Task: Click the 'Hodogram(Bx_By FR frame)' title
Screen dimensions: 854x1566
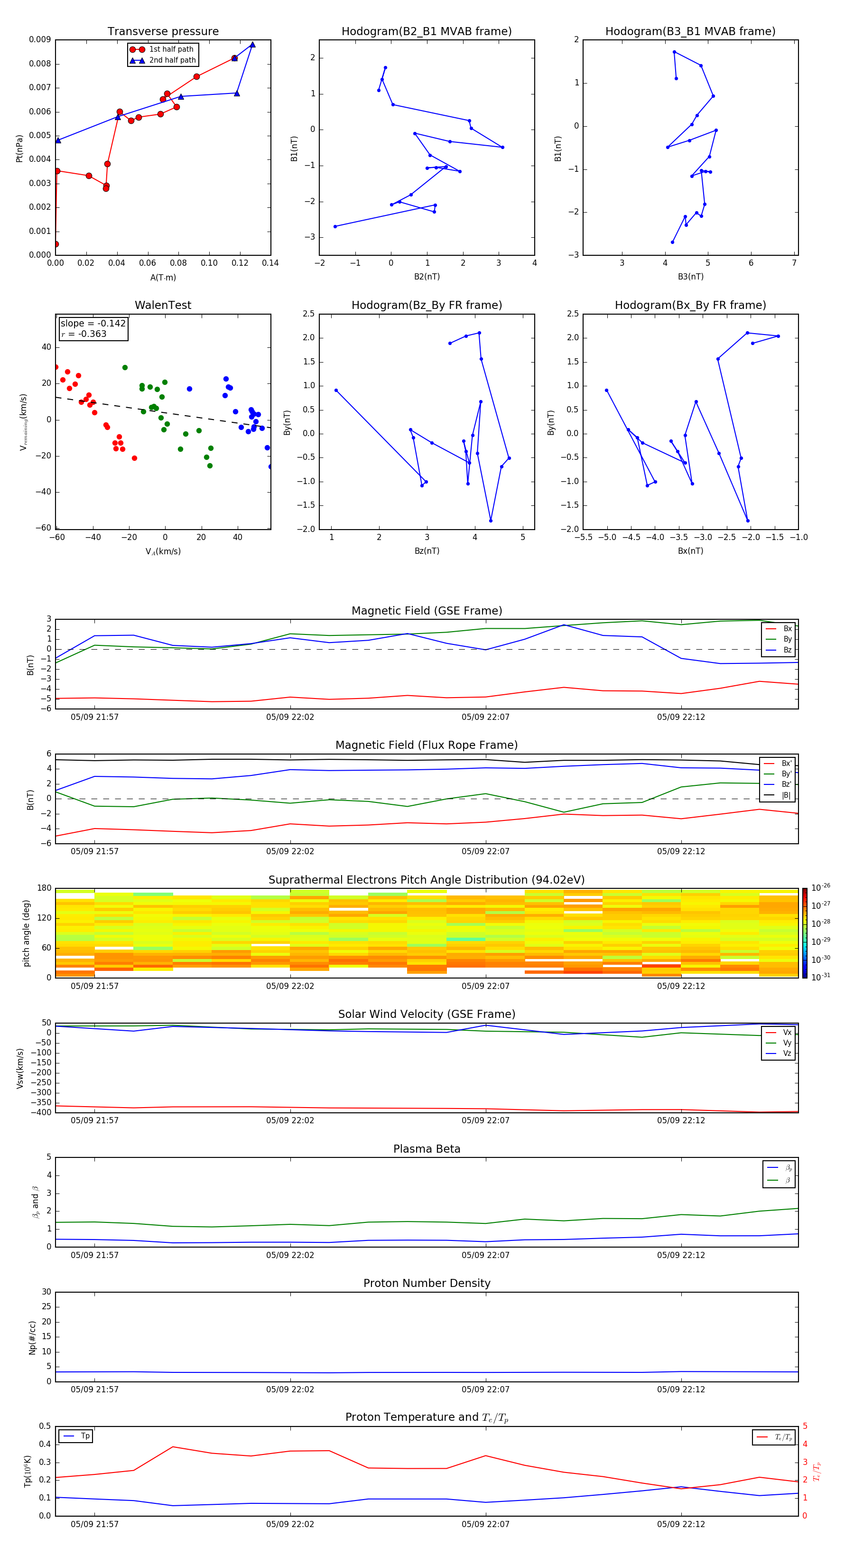Action: (690, 305)
